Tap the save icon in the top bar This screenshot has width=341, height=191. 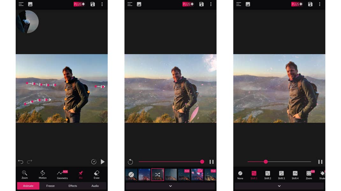click(x=92, y=4)
